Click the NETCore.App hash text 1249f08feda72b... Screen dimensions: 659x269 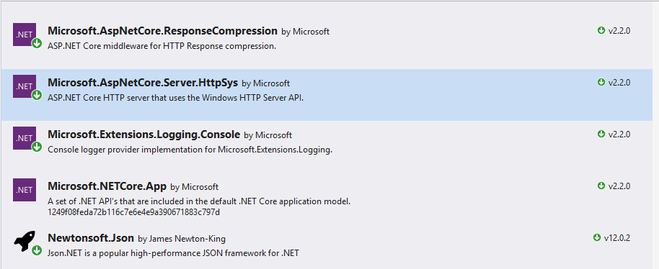134,212
